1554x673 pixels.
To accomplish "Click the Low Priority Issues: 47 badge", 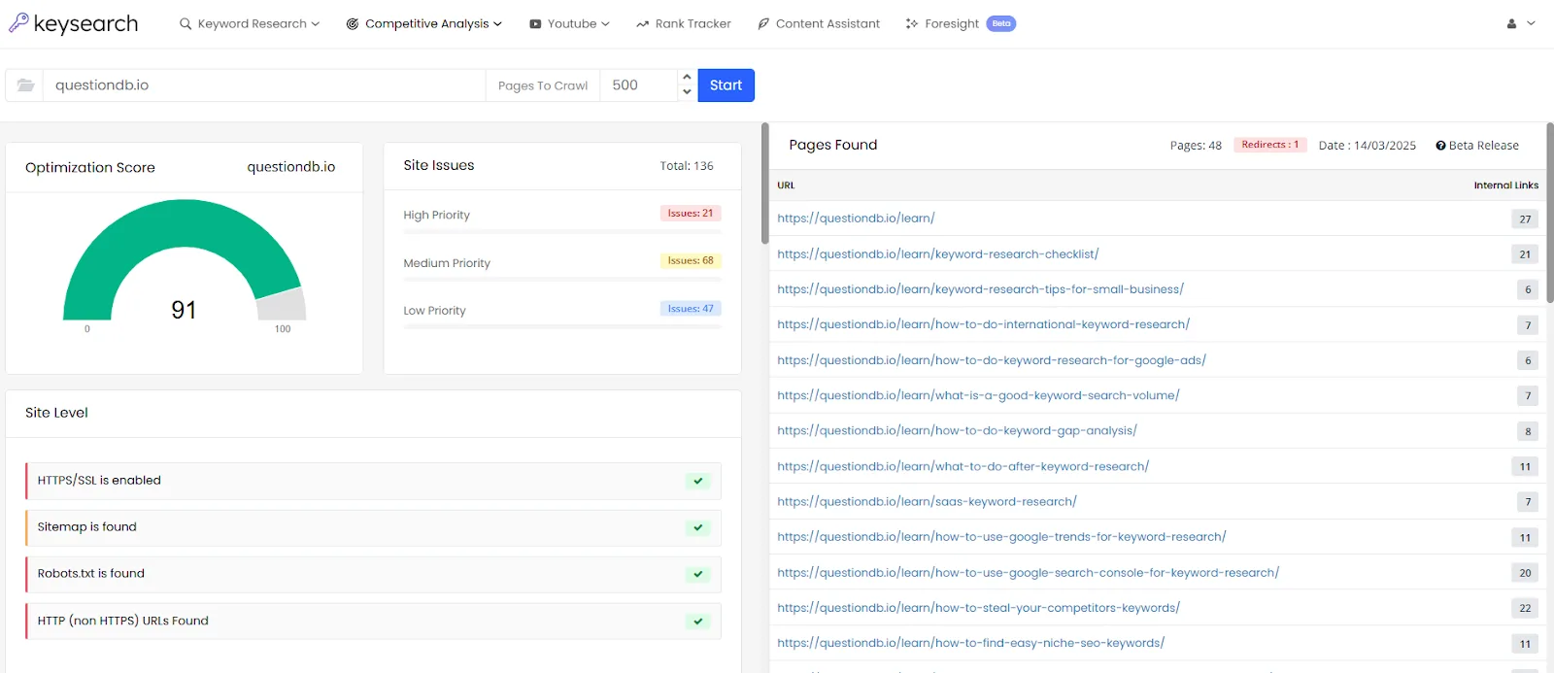I will 691,309.
